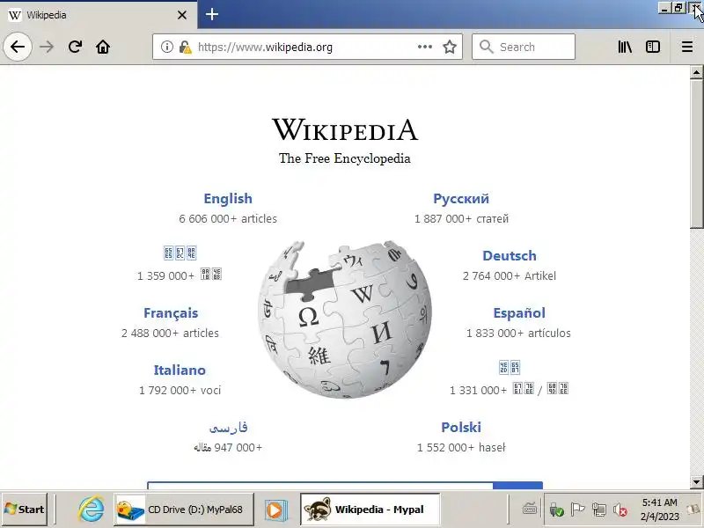
Task: Select the Wikipedia browser tab
Action: pyautogui.click(x=99, y=15)
